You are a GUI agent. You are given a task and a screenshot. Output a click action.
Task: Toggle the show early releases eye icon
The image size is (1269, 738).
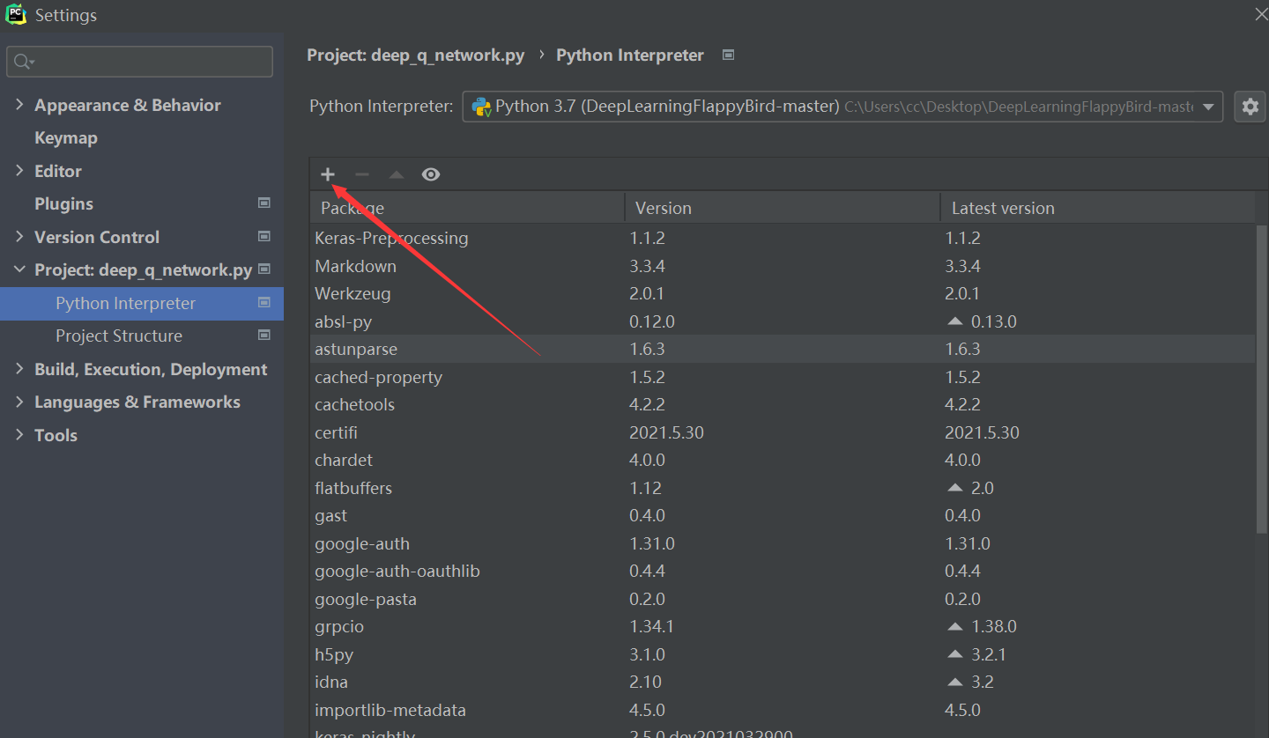(430, 174)
